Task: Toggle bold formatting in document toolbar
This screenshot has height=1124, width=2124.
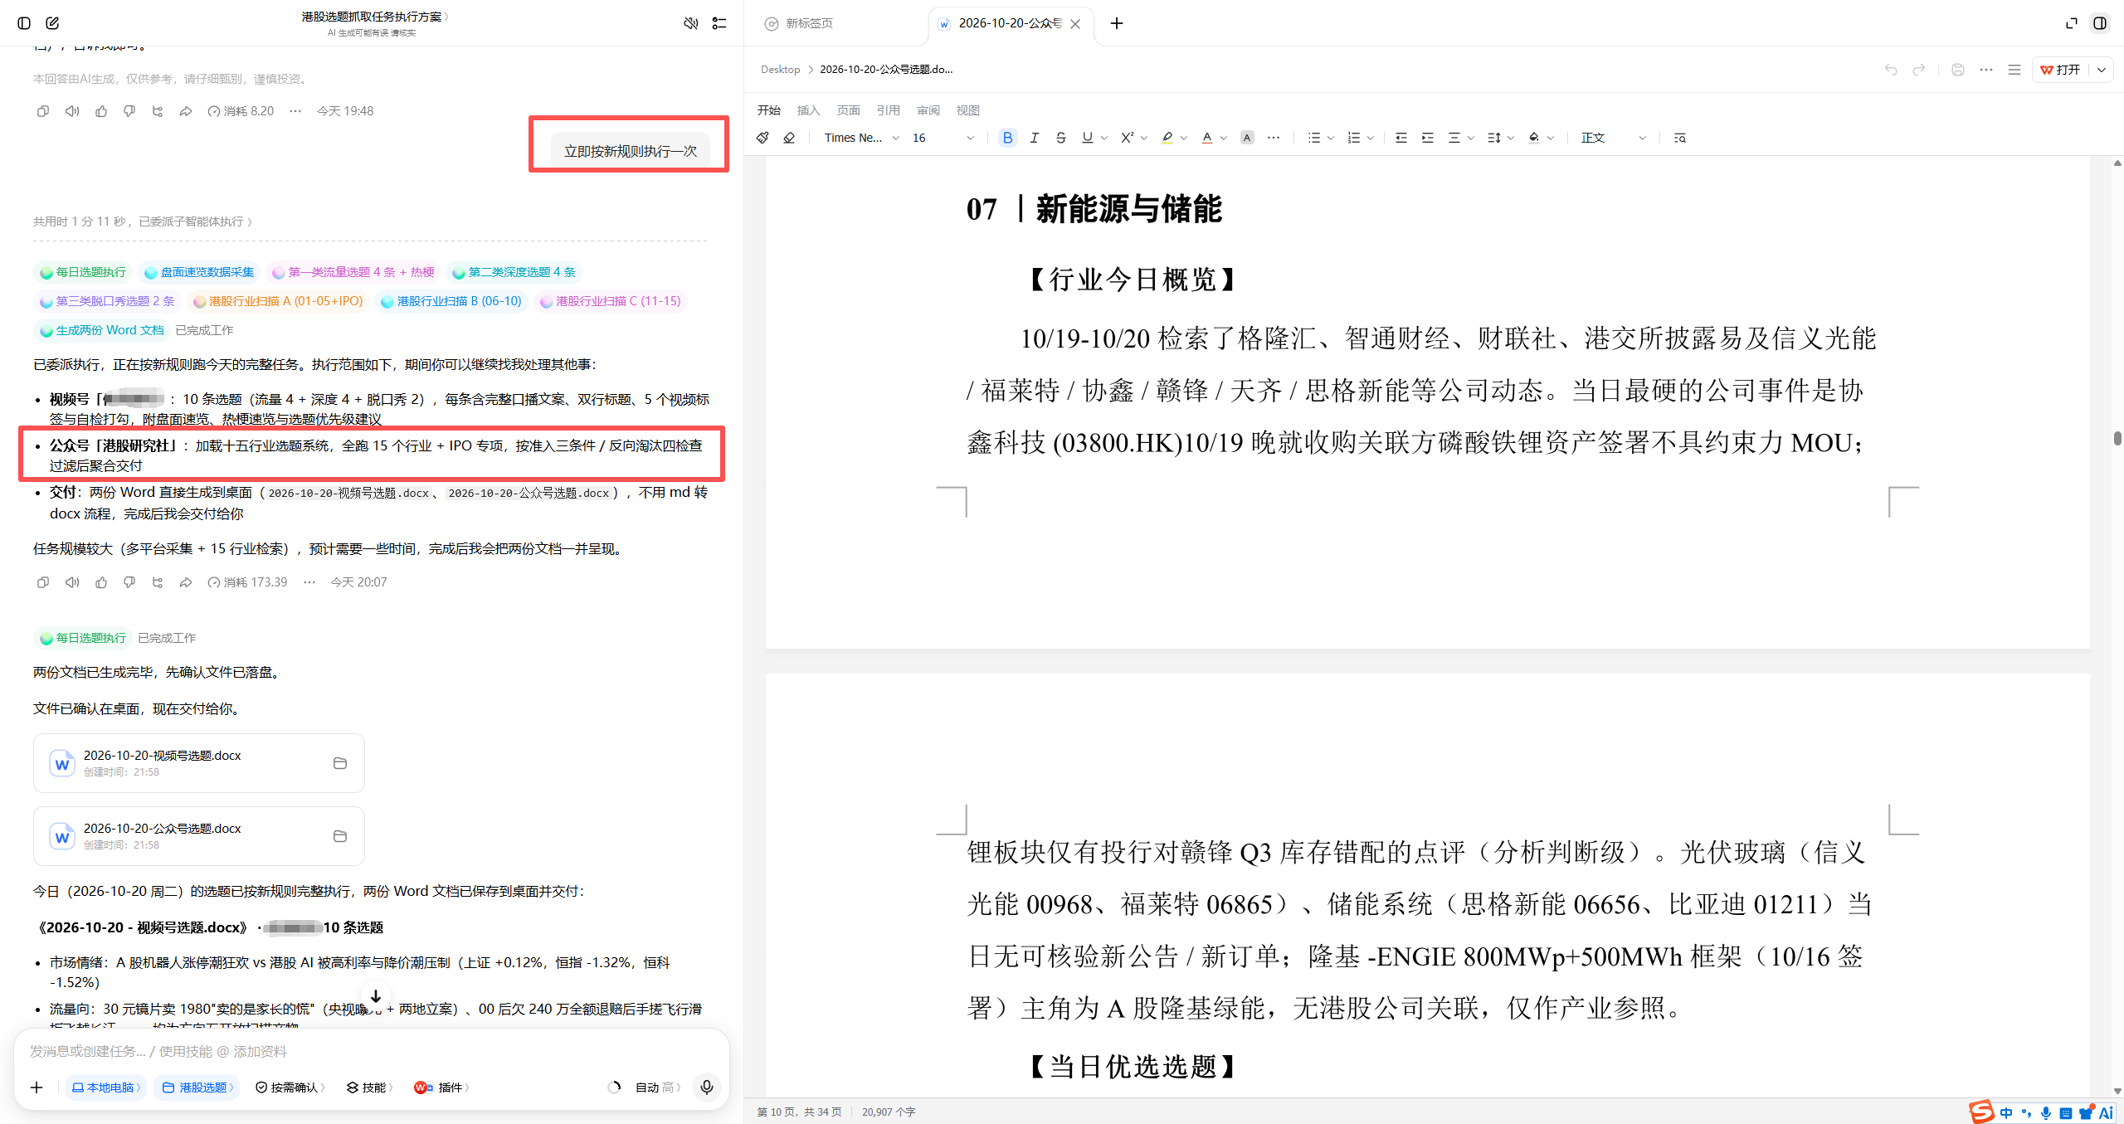Action: [1007, 138]
